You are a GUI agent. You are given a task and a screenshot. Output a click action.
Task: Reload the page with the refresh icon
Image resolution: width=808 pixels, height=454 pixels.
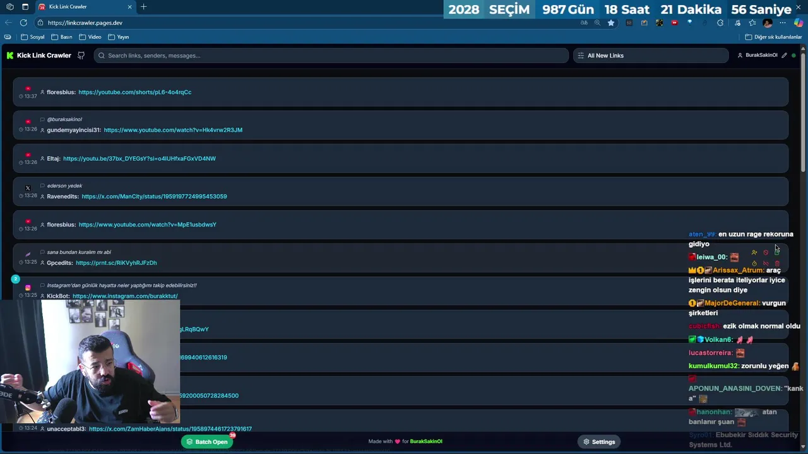point(23,23)
